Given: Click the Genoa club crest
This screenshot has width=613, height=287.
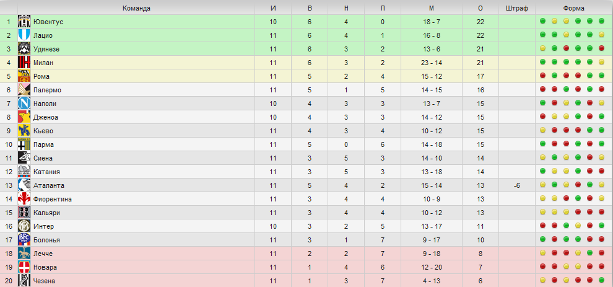Looking at the screenshot, I should tap(24, 117).
